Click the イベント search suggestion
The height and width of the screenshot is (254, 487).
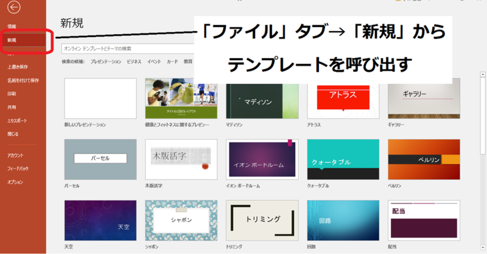154,62
